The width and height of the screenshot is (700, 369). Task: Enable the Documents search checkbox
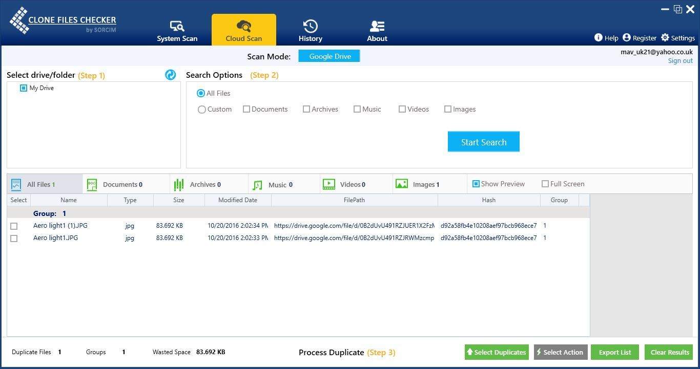tap(246, 109)
